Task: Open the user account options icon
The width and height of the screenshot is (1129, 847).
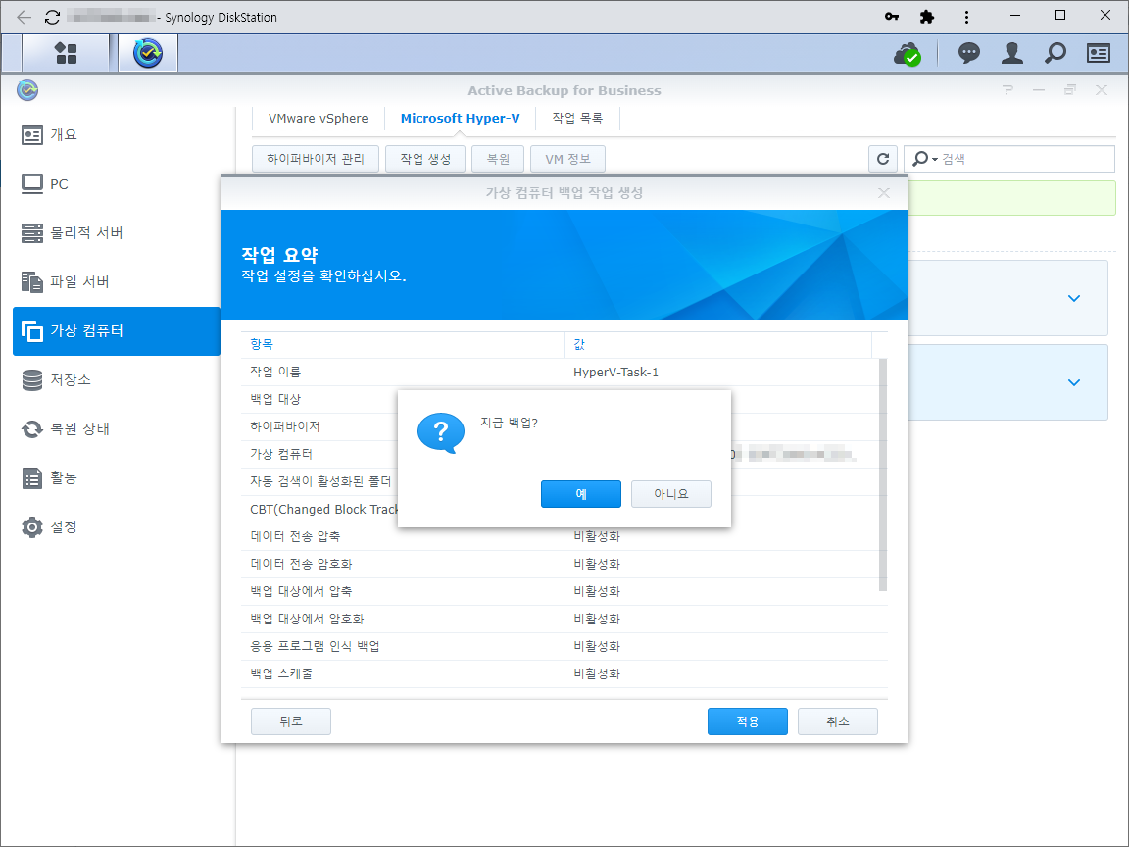Action: 1011,53
